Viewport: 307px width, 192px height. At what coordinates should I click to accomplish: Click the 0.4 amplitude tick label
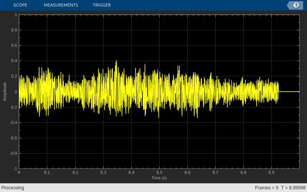coord(14,61)
